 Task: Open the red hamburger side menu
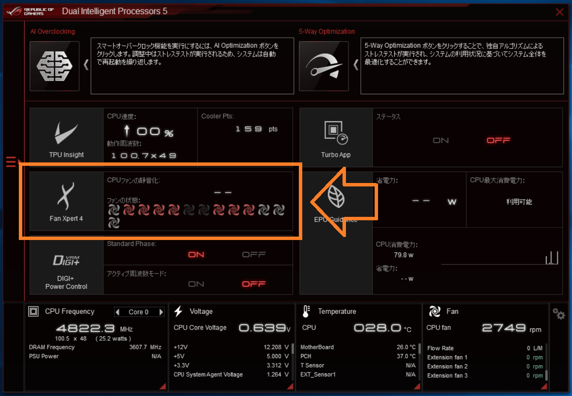tap(11, 162)
